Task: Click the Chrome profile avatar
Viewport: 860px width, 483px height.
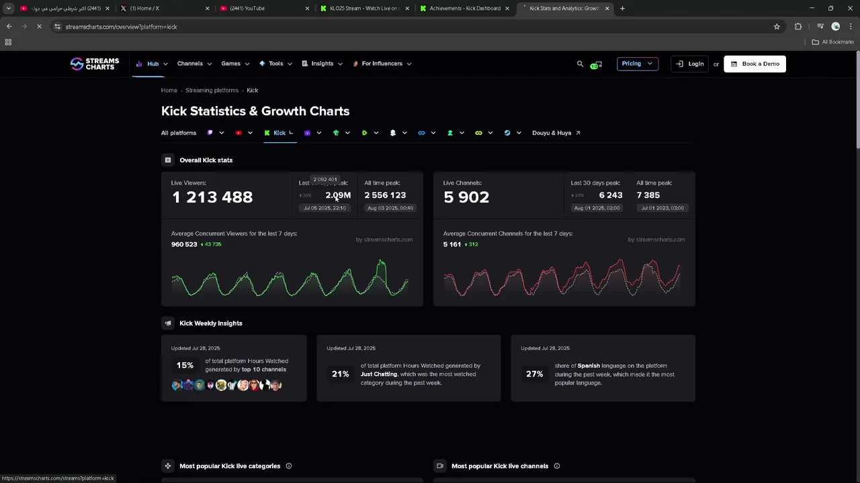Action: click(836, 27)
